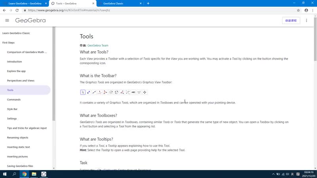
Task: Select the highlighted Tools sidebar item
Action: pos(25,90)
